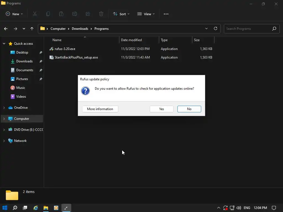Open the media player taskbar icon

[56, 208]
